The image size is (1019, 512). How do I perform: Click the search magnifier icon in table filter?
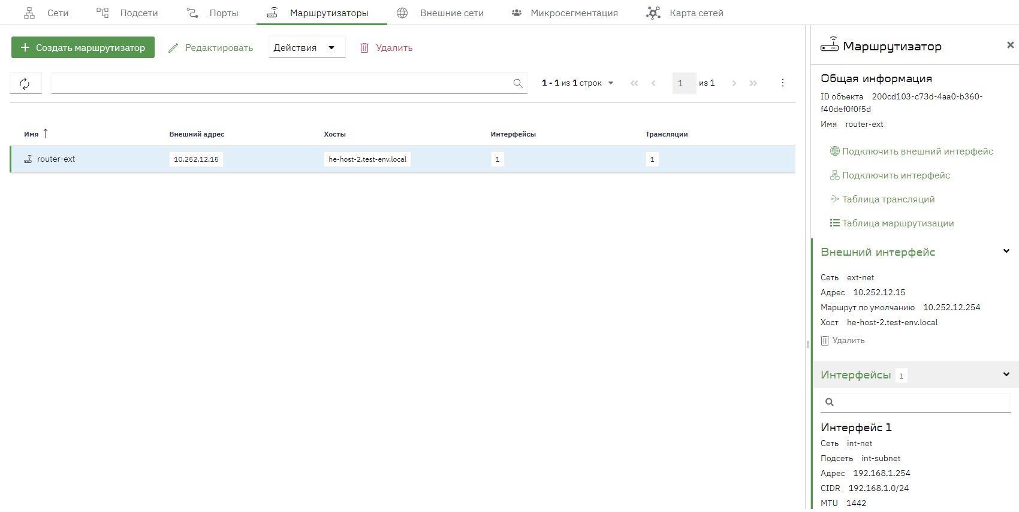518,83
